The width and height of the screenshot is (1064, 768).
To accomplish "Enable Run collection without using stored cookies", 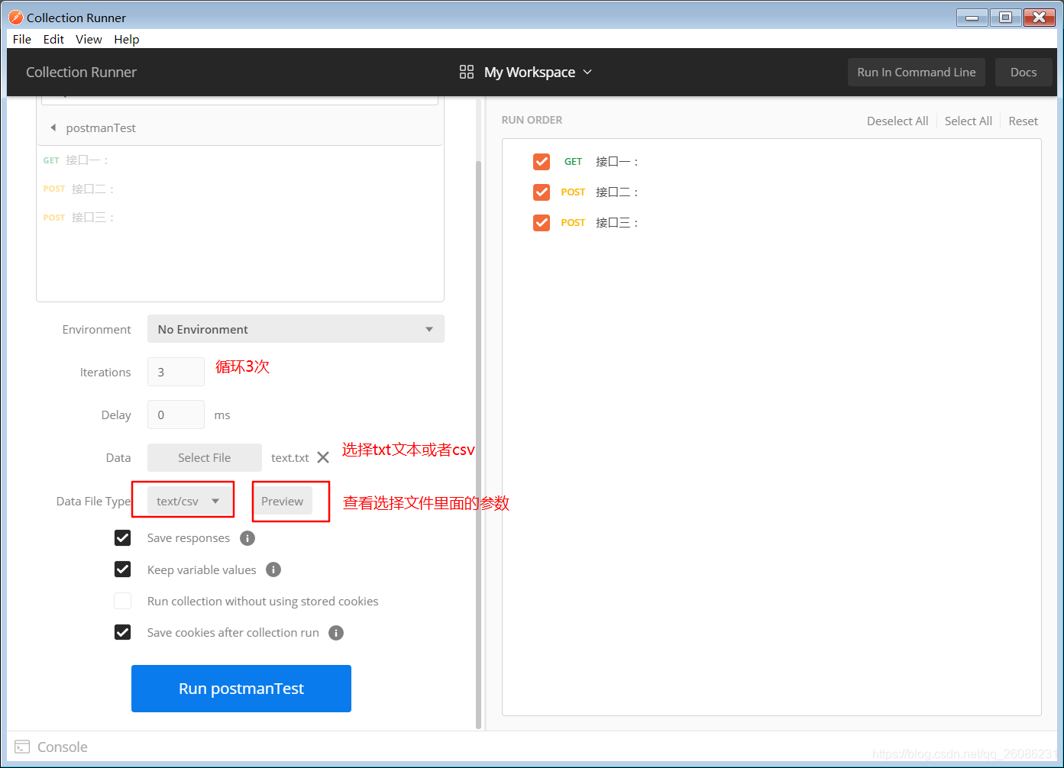I will pos(122,601).
